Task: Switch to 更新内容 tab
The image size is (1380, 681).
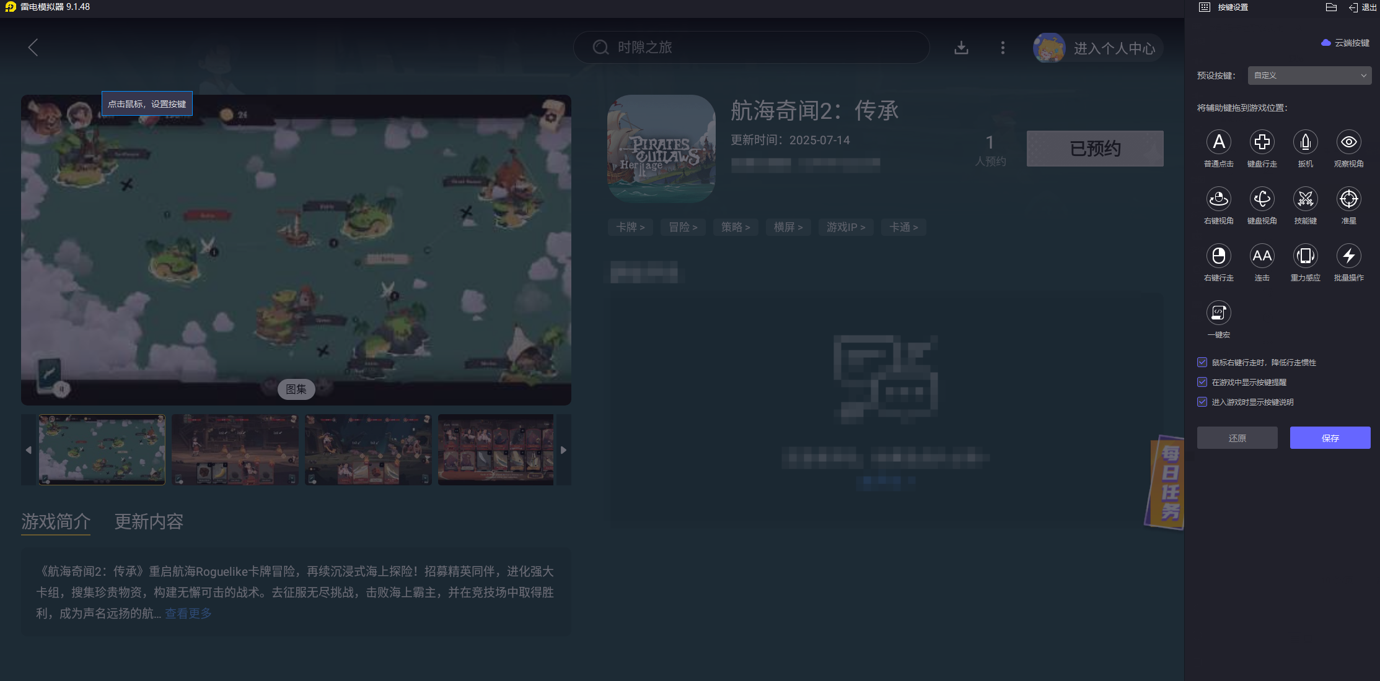Action: click(x=149, y=521)
